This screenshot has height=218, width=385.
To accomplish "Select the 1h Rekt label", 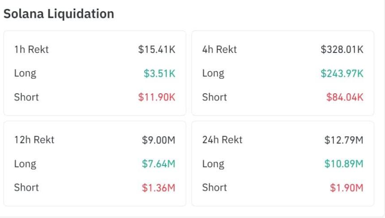I will pyautogui.click(x=31, y=49).
